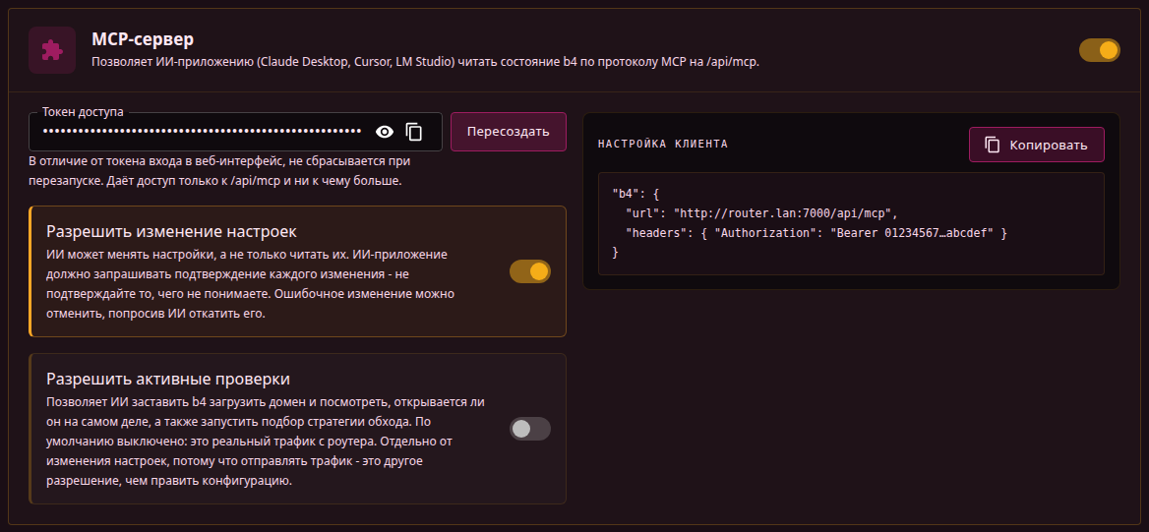Click the "b4": { opening line
Image resolution: width=1149 pixels, height=532 pixels.
pyautogui.click(x=636, y=195)
